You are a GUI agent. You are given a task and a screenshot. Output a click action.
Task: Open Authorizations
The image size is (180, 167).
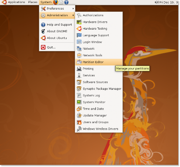(99, 15)
